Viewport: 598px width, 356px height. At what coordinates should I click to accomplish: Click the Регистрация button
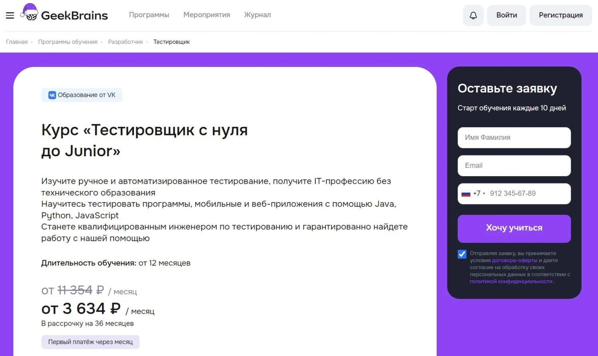coord(561,16)
